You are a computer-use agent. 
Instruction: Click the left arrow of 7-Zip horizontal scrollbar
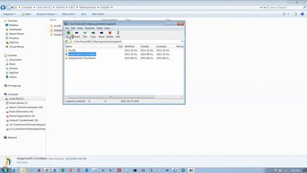(x=66, y=97)
